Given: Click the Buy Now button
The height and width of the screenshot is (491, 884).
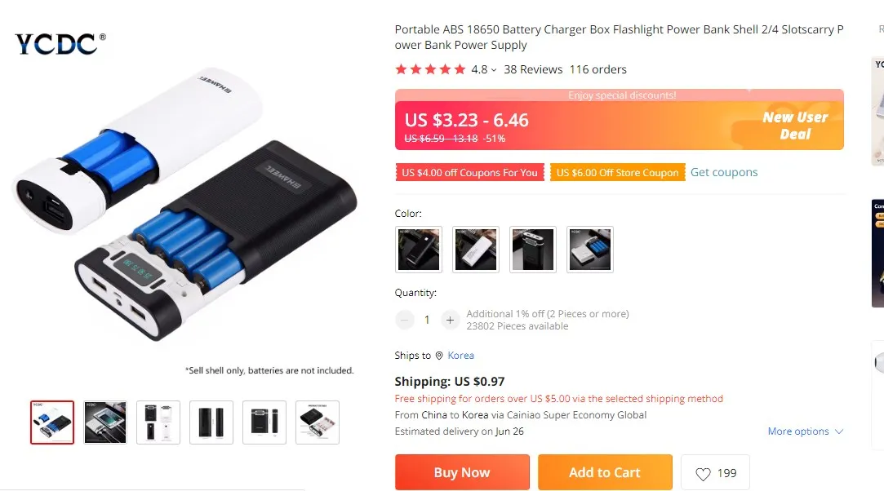Looking at the screenshot, I should coord(462,472).
